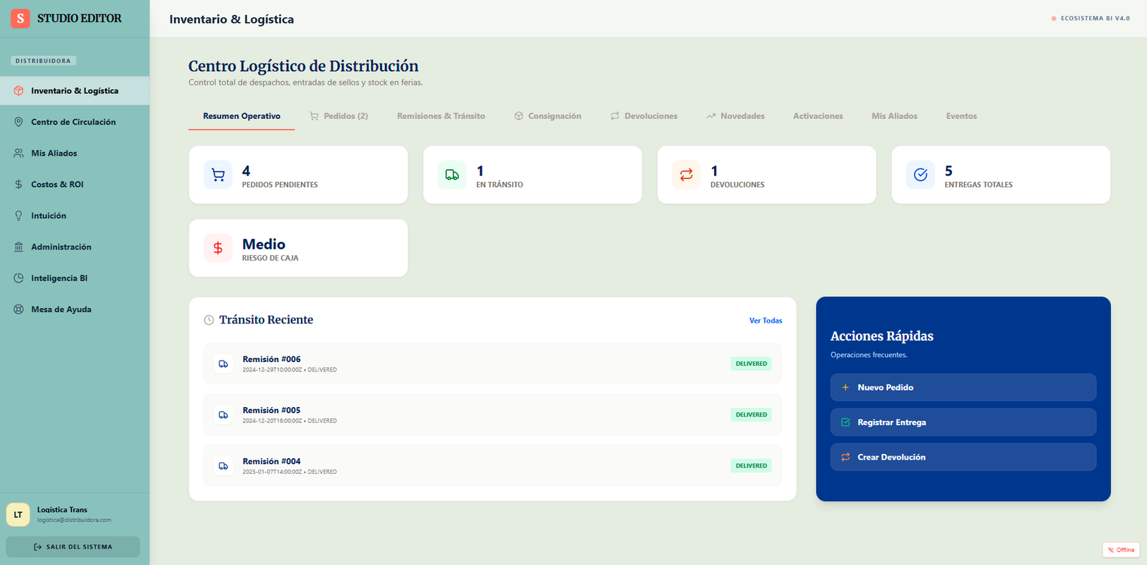The height and width of the screenshot is (565, 1147).
Task: Open Mesa de Ayuda from sidebar
Action: click(61, 310)
